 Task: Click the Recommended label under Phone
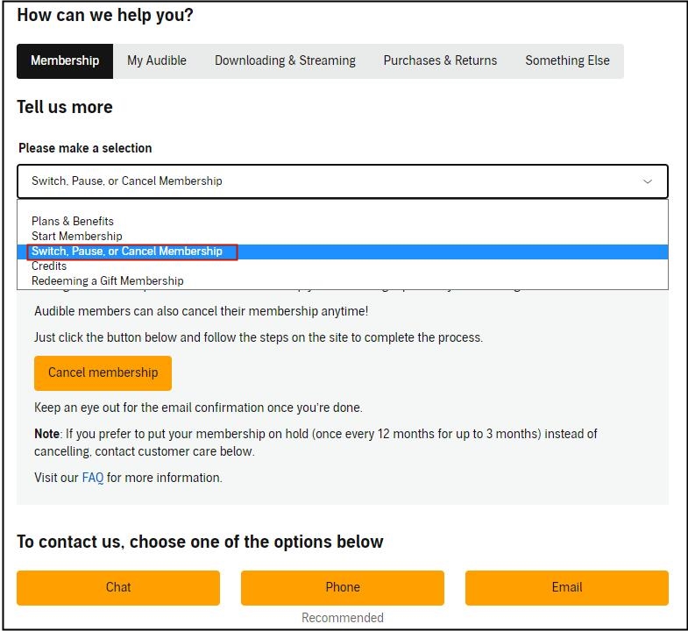[x=342, y=618]
